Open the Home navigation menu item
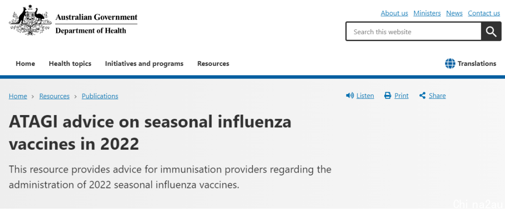The width and height of the screenshot is (505, 210). point(25,64)
